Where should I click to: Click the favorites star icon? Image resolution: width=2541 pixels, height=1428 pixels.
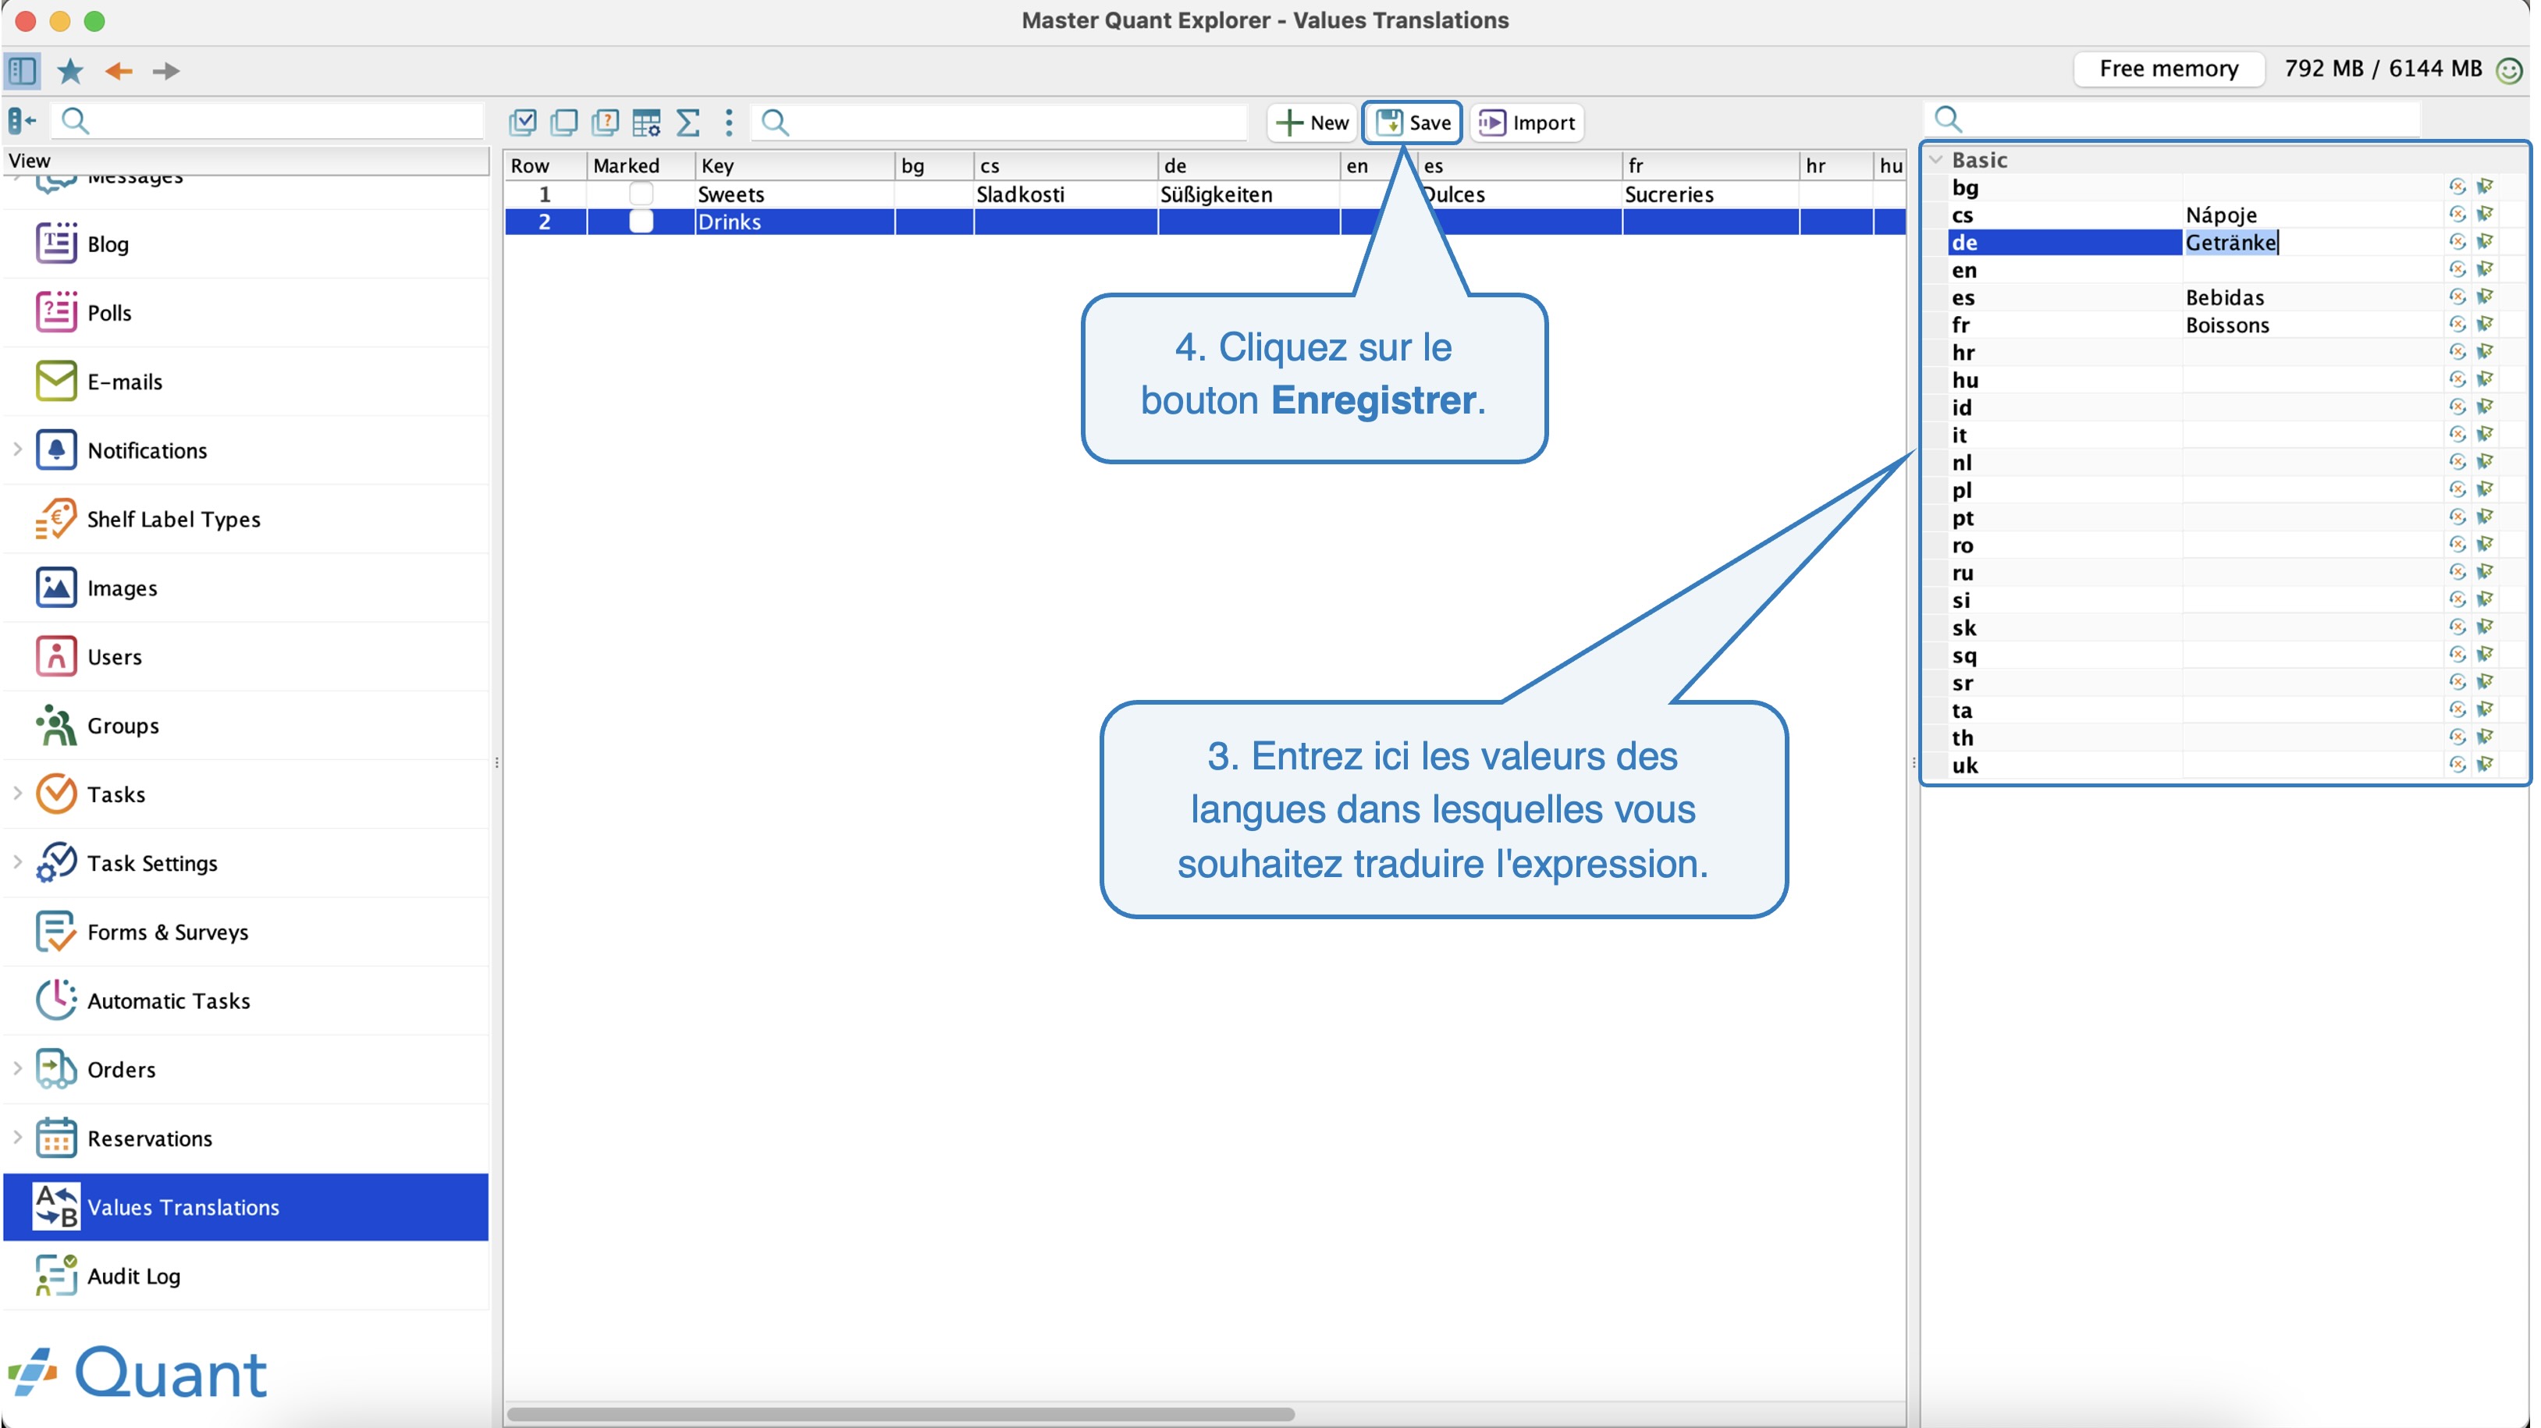[70, 70]
